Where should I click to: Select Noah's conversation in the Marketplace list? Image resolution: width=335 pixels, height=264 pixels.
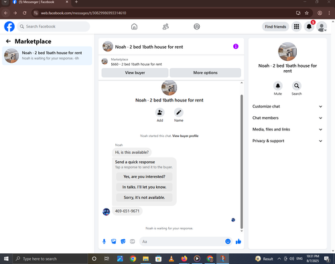[x=47, y=55]
